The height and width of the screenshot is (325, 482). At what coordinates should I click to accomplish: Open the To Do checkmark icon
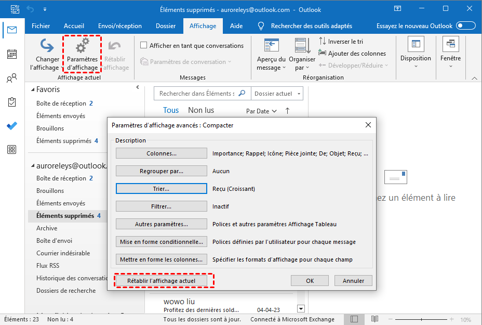[x=11, y=126]
